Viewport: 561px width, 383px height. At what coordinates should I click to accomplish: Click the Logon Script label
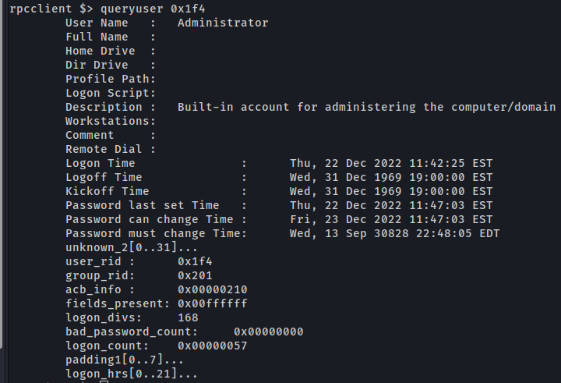click(111, 93)
